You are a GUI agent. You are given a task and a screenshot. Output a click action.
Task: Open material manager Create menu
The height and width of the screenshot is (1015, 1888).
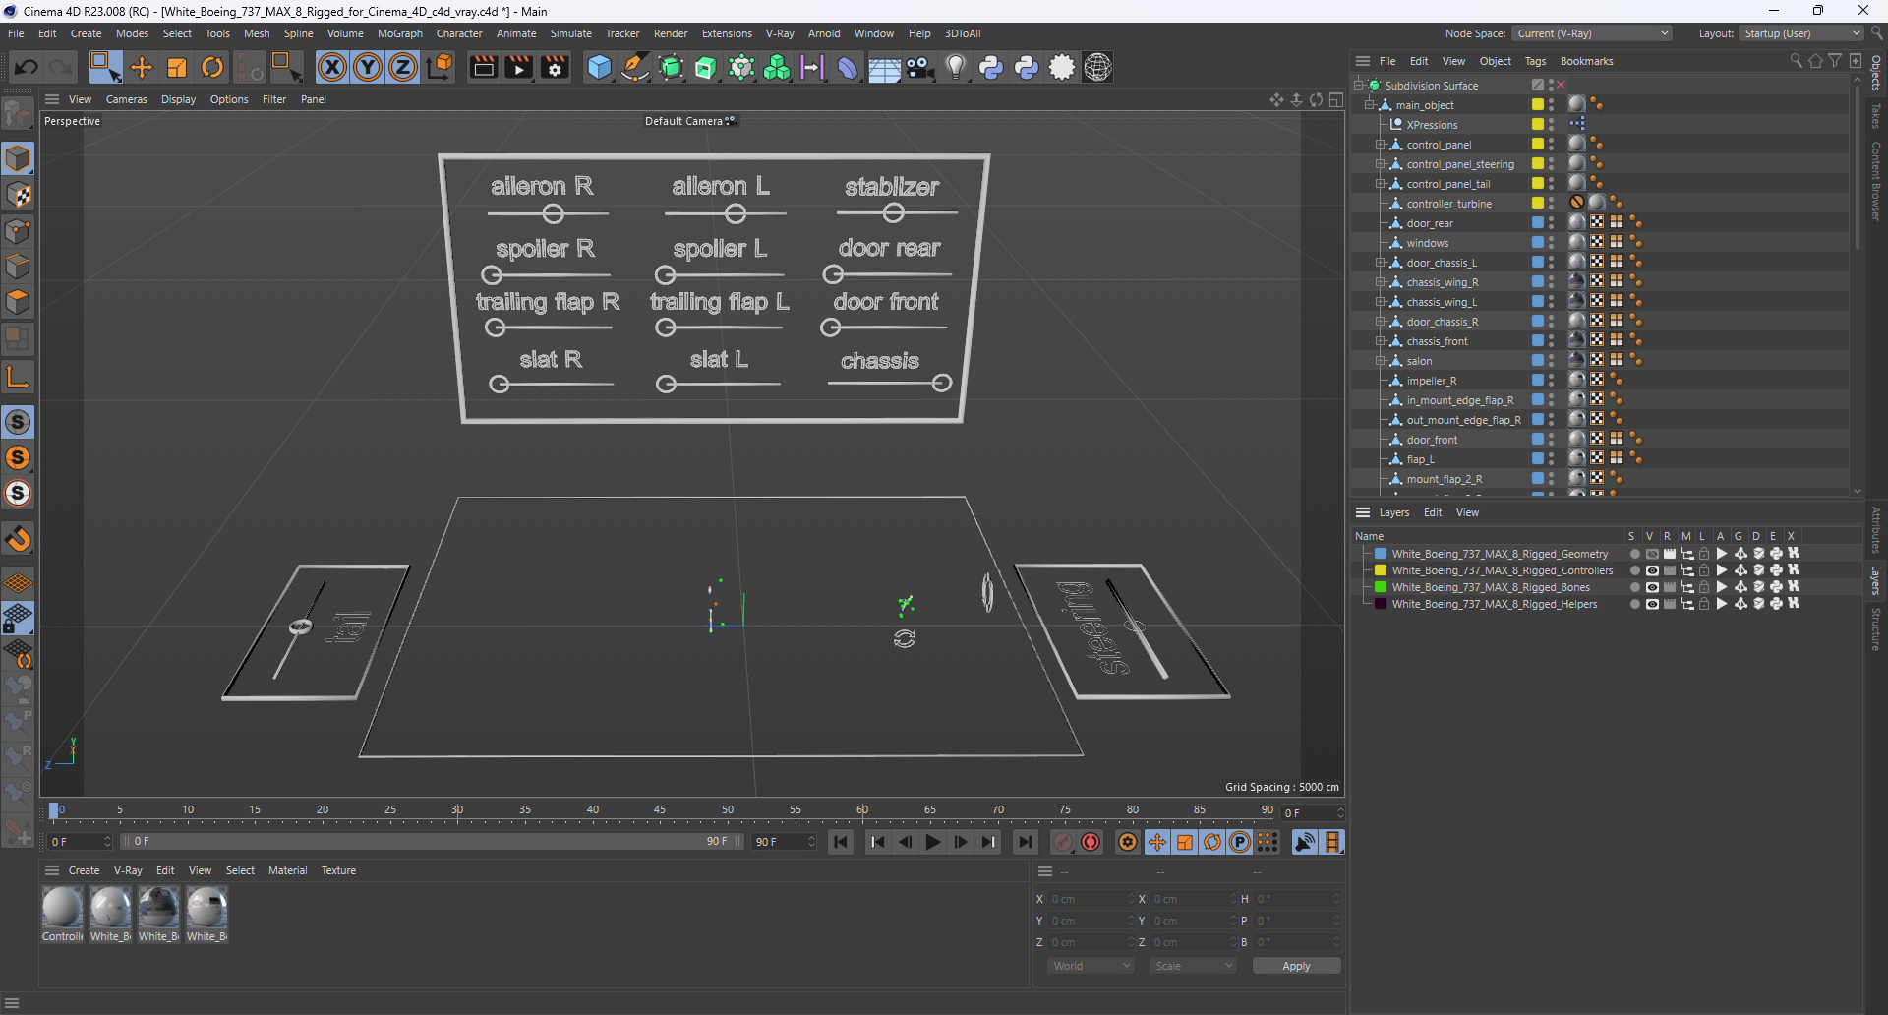tap(84, 870)
